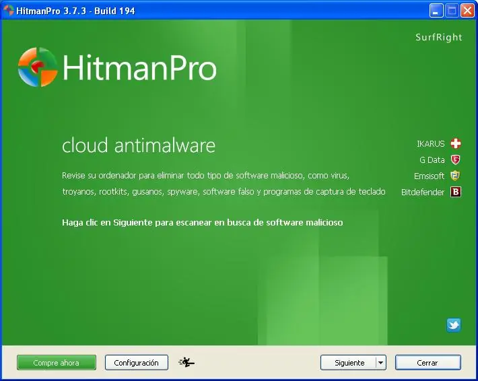This screenshot has width=478, height=381.
Task: Close the window with the red X
Action: click(x=468, y=11)
